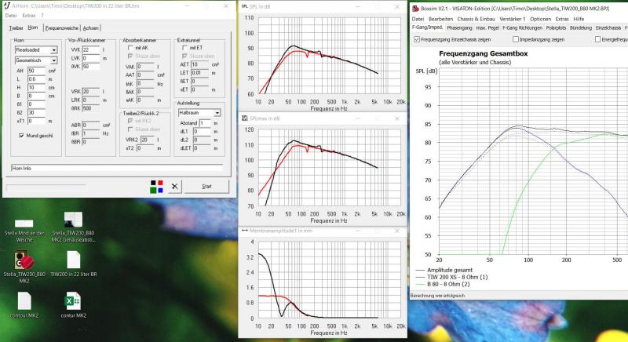
Task: Click the Amplitude gesamt legend entry
Action: [450, 270]
